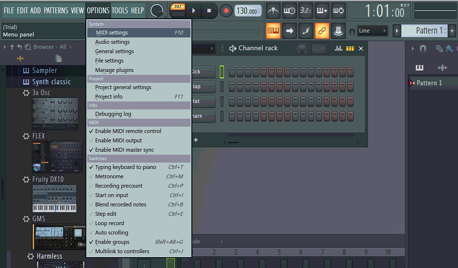Screen dimensions: 458x268
Task: Toggle Typing keyboard to piano
Action: pos(139,167)
